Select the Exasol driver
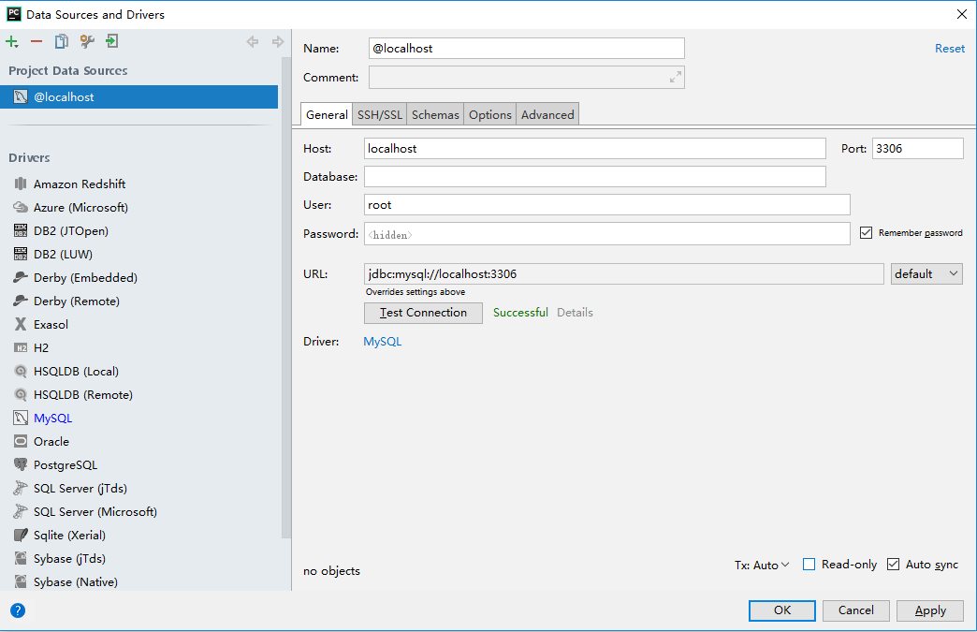The width and height of the screenshot is (977, 632). 51,324
